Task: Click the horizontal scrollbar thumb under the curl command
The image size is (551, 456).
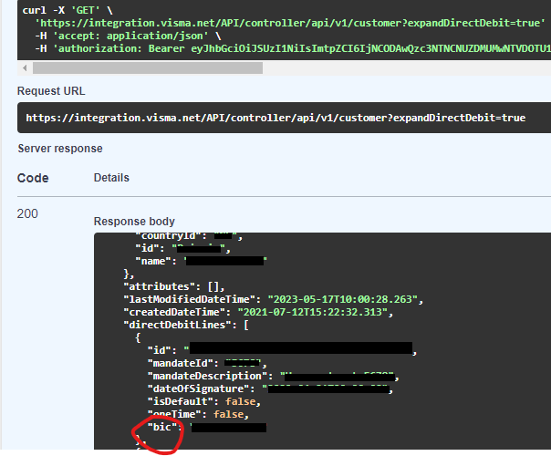Action: 148,67
